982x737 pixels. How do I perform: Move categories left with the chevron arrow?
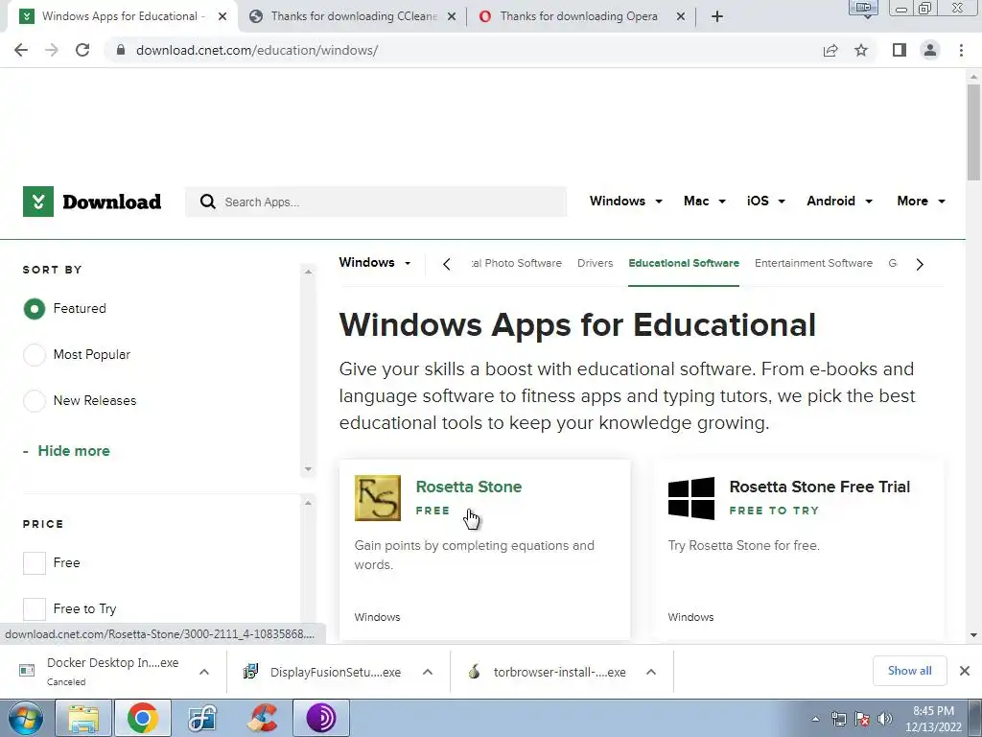tap(447, 264)
